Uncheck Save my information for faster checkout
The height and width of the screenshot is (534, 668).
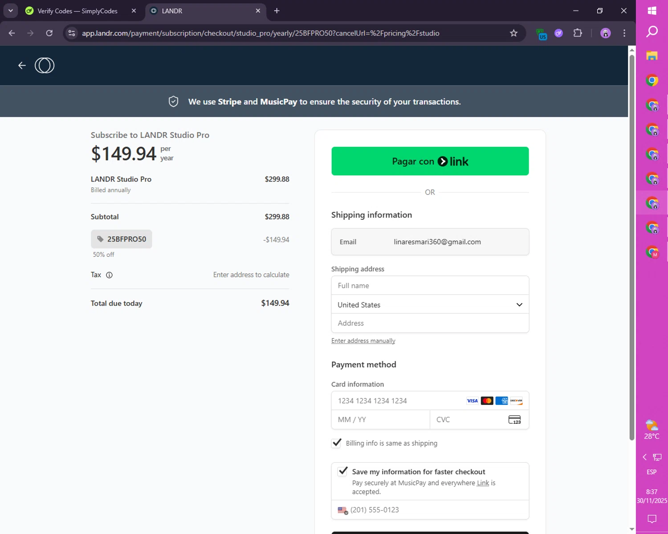342,471
